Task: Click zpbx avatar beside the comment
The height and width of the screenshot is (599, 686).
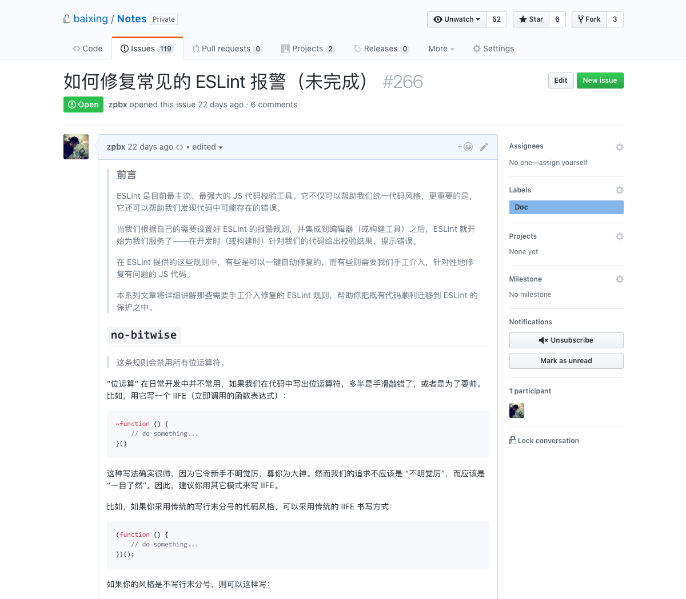Action: coord(76,147)
